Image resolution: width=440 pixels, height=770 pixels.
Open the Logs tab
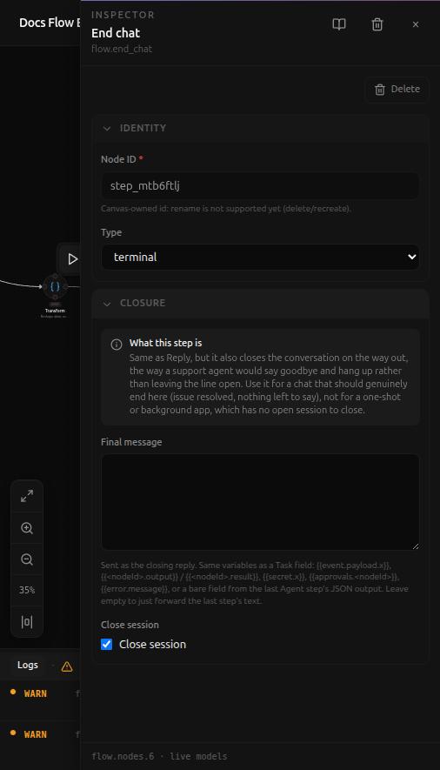point(28,665)
